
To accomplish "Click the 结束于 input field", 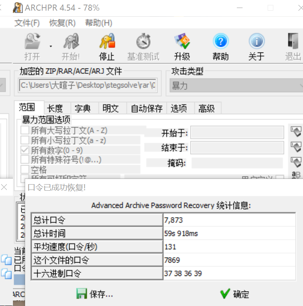I will (237, 148).
